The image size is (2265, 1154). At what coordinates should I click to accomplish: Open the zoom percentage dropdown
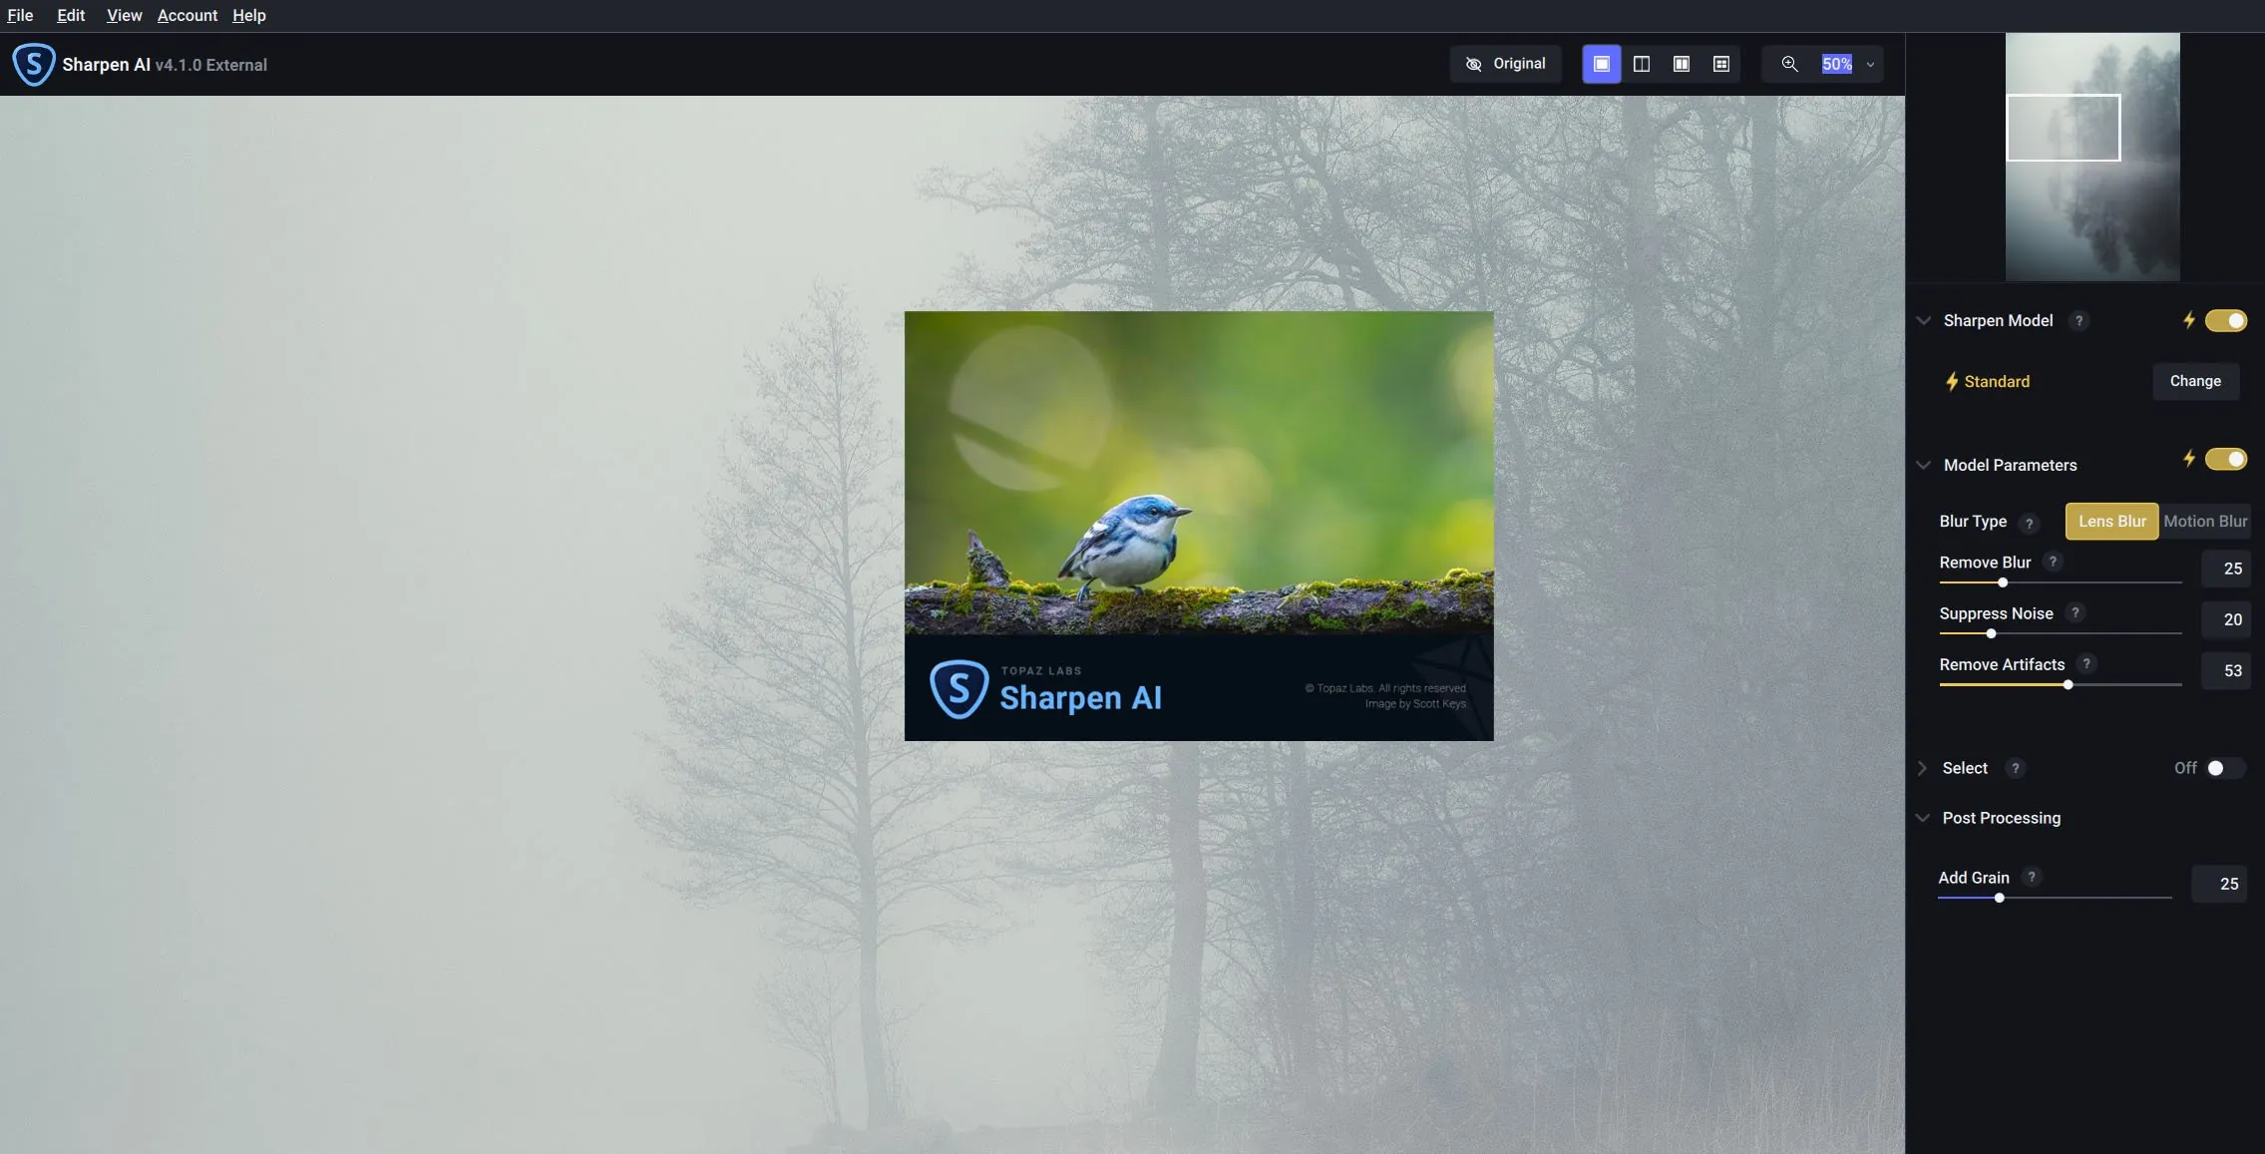coord(1869,63)
